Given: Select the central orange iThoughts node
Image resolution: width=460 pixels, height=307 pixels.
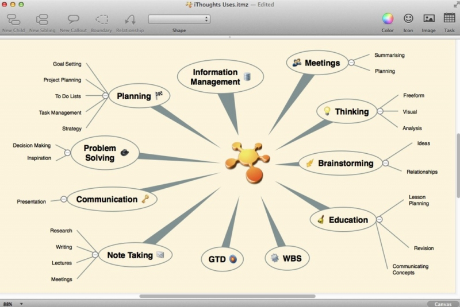Looking at the screenshot, I should (x=247, y=162).
